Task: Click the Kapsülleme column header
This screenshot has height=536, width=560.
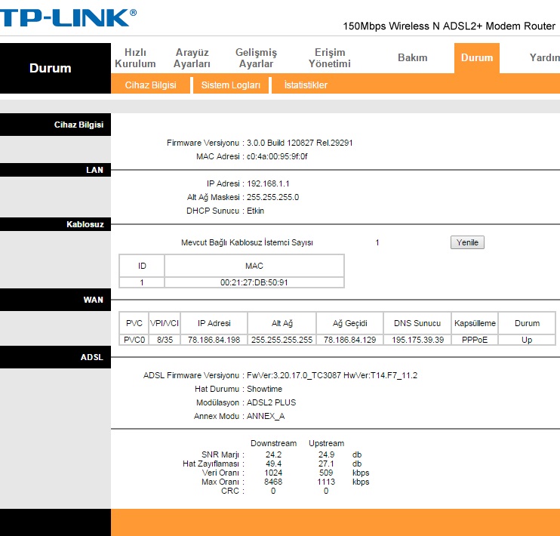Action: coord(475,323)
